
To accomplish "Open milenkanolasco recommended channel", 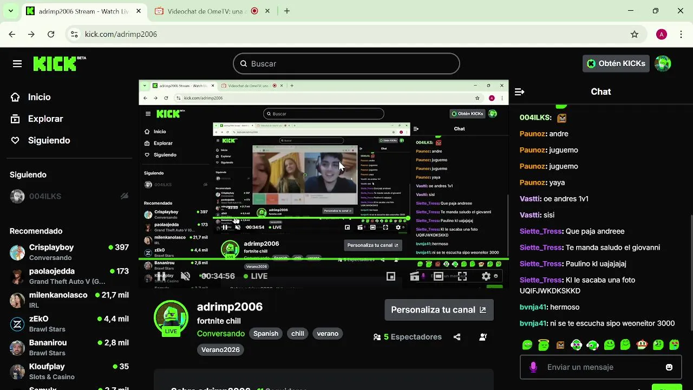I will tap(69, 300).
